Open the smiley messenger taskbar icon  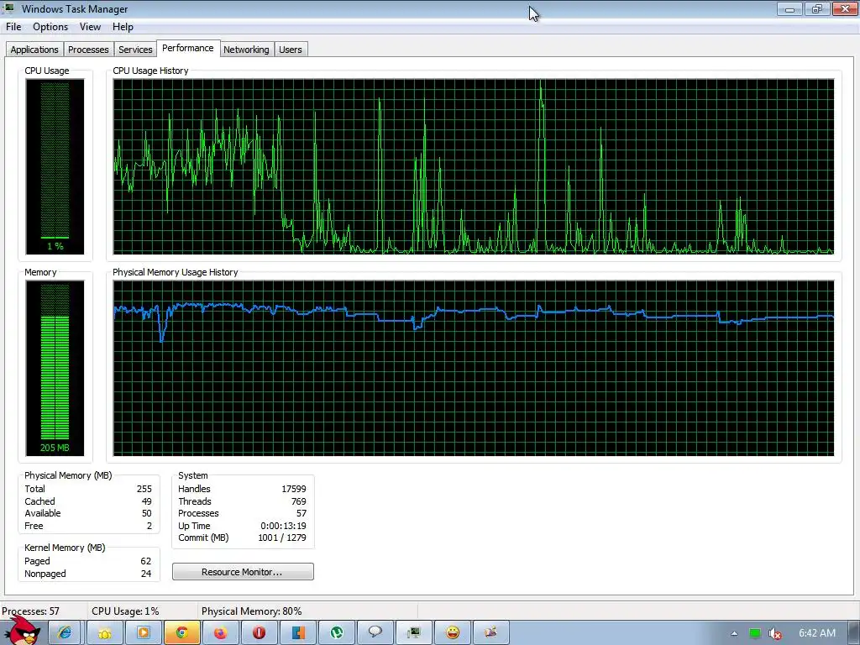[453, 633]
